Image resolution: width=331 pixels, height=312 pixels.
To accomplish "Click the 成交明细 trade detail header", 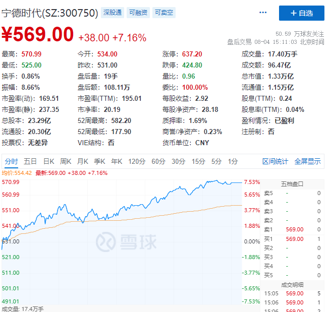I will coord(292,285).
